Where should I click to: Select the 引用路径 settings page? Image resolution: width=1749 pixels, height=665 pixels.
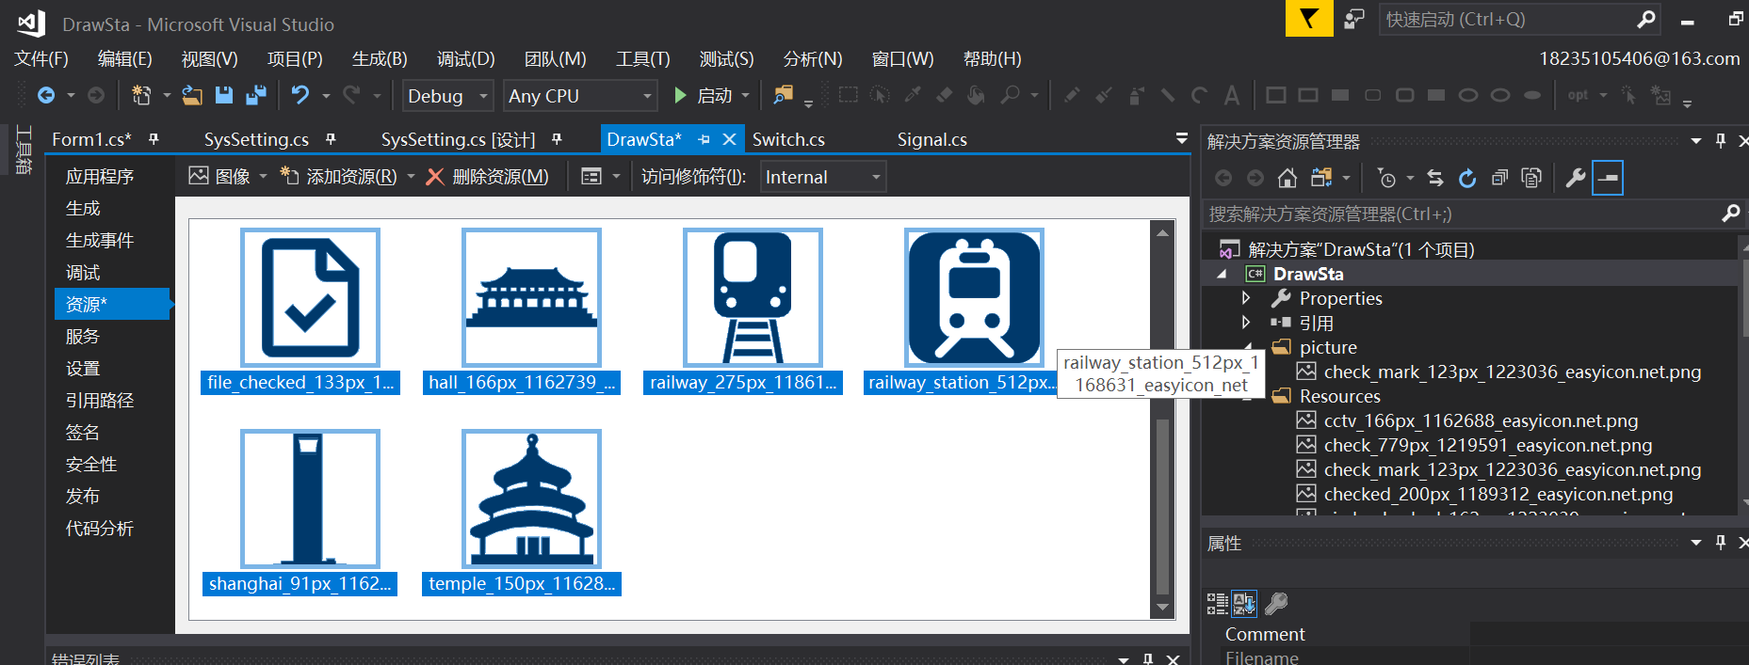point(100,400)
